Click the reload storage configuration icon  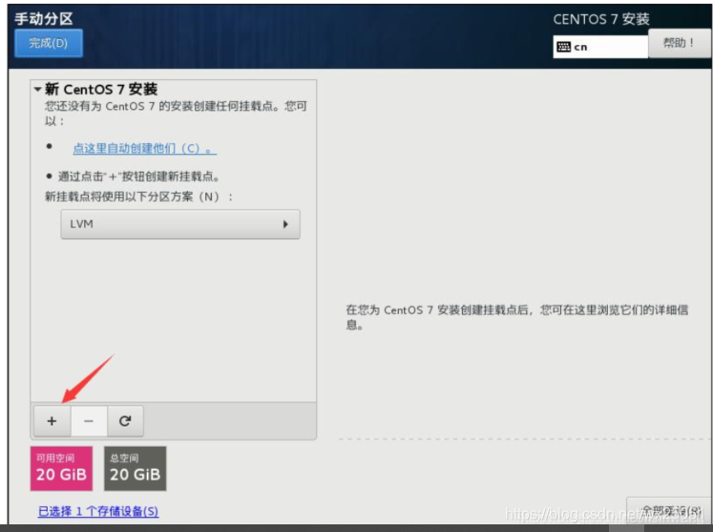[125, 421]
